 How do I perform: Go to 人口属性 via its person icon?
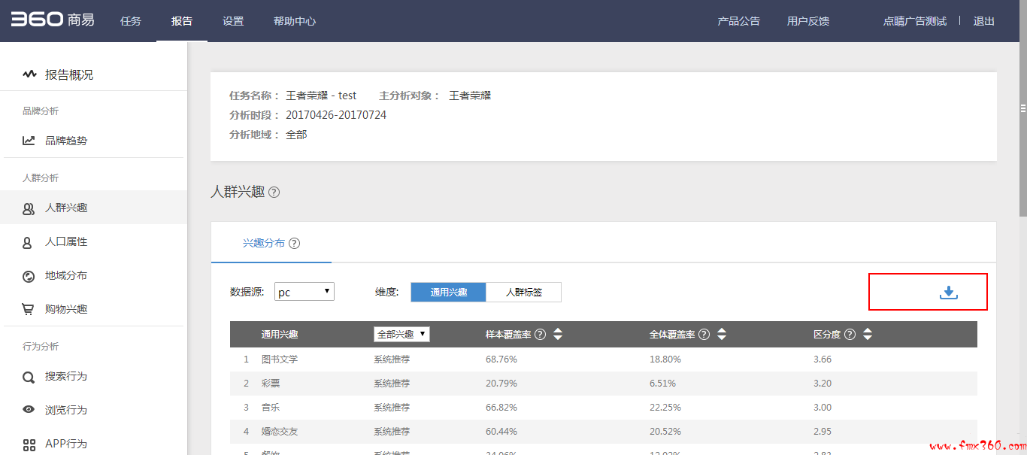point(28,242)
